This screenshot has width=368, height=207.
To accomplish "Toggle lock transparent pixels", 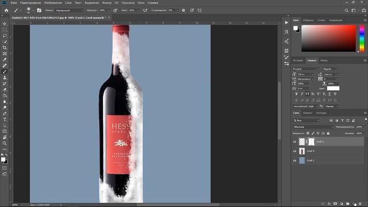I will [308, 133].
